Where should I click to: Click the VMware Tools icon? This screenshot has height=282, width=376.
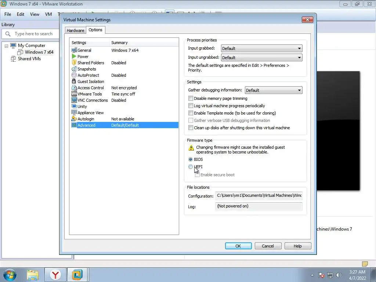(x=74, y=94)
